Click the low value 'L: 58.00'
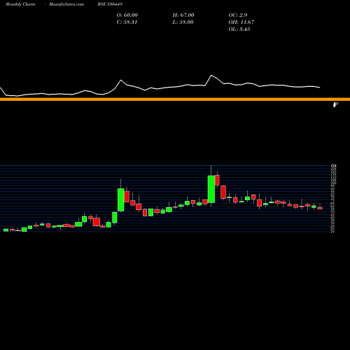Viewport: 350px width, 350px height. tap(183, 22)
